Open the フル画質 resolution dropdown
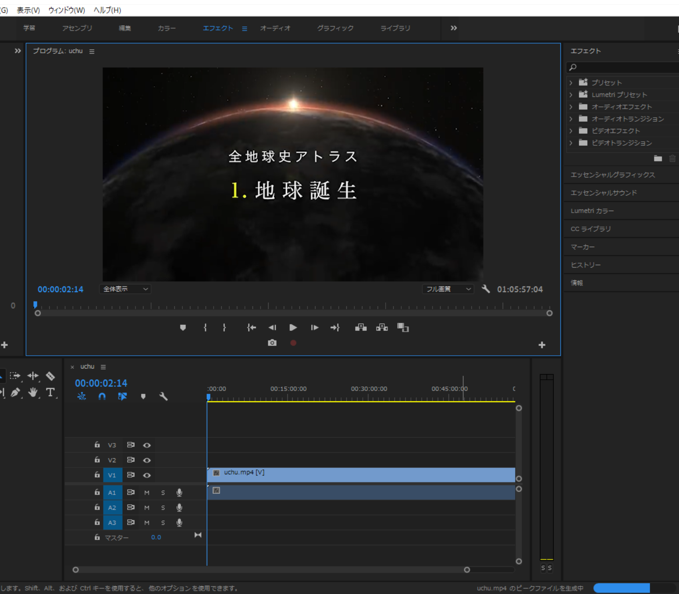Screen dimensions: 679x594 point(448,289)
